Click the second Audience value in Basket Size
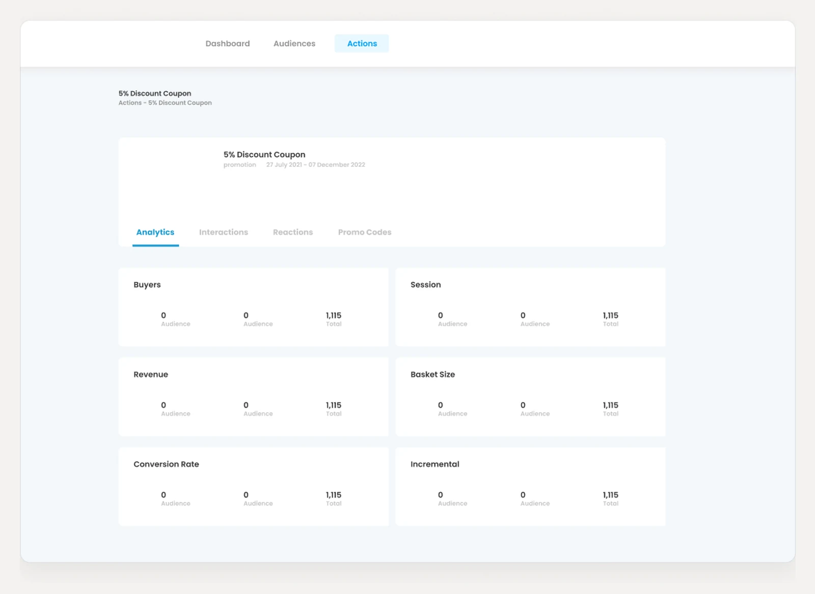815x594 pixels. [x=523, y=405]
